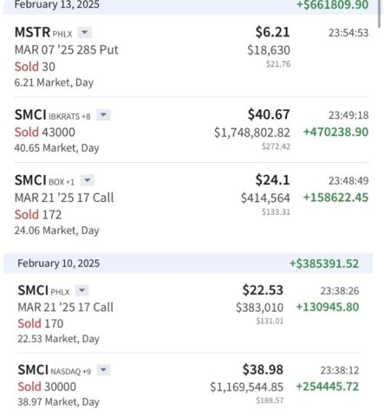Click the +$385391.52 daily total

324,263
